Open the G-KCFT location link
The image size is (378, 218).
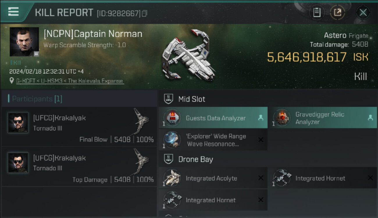[69, 81]
